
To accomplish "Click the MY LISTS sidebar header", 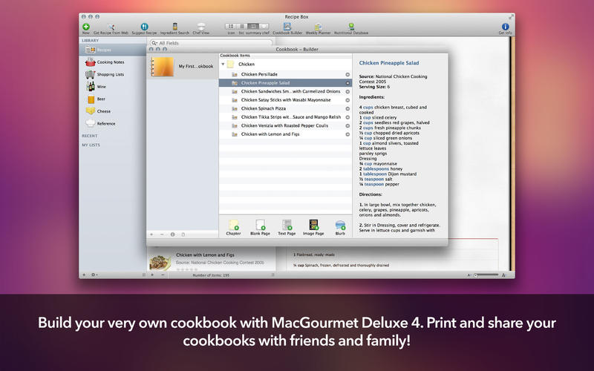I will point(91,145).
